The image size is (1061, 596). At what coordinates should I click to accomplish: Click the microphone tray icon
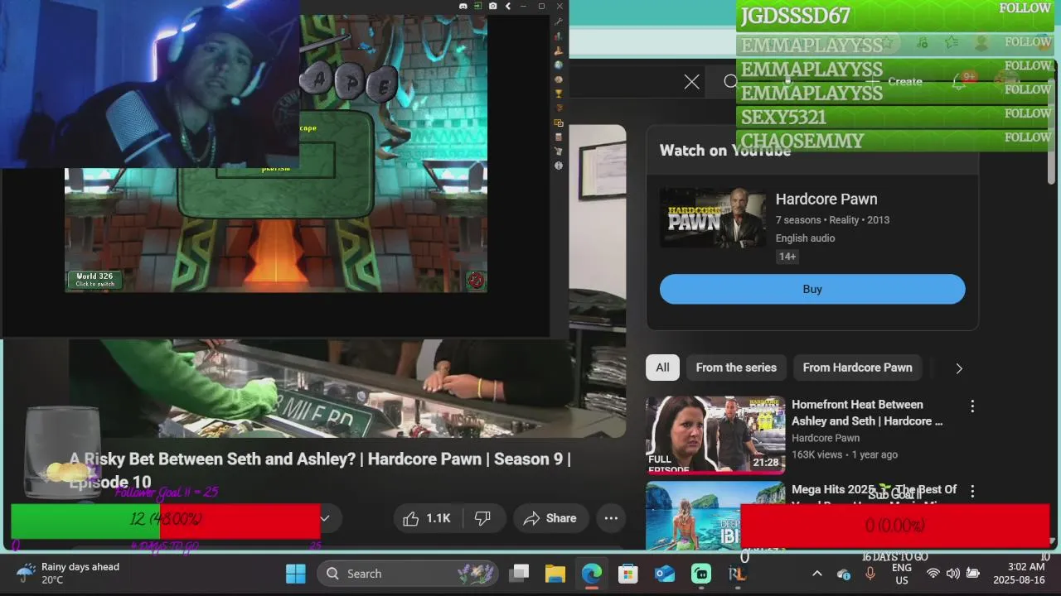pos(870,574)
